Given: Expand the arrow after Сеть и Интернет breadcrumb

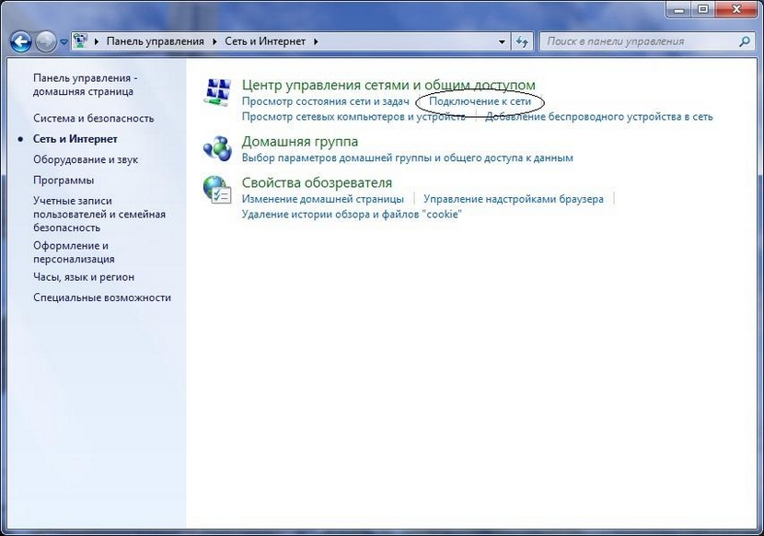Looking at the screenshot, I should [316, 41].
